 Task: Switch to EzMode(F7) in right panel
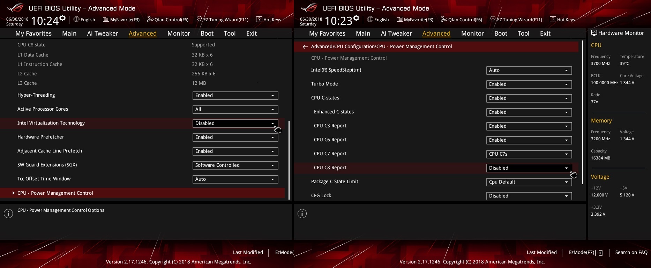point(586,252)
